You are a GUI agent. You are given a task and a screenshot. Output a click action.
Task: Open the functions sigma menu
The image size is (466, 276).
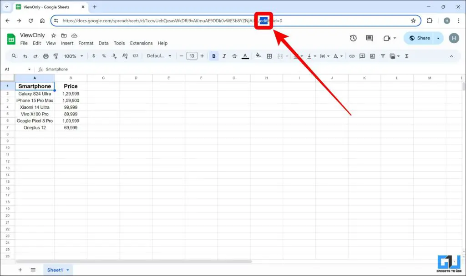tap(406, 56)
